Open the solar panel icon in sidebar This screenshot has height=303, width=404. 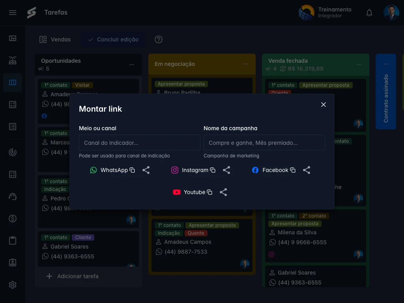click(13, 60)
